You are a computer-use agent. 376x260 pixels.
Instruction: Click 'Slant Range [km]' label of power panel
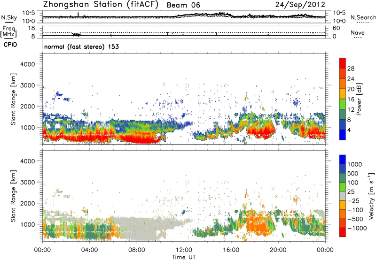[13, 99]
